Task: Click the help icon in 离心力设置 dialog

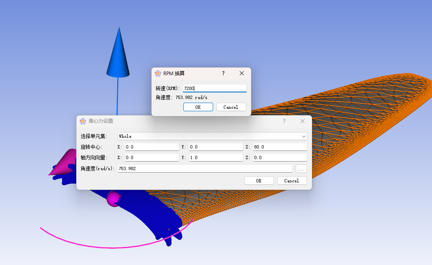Action: pos(284,121)
